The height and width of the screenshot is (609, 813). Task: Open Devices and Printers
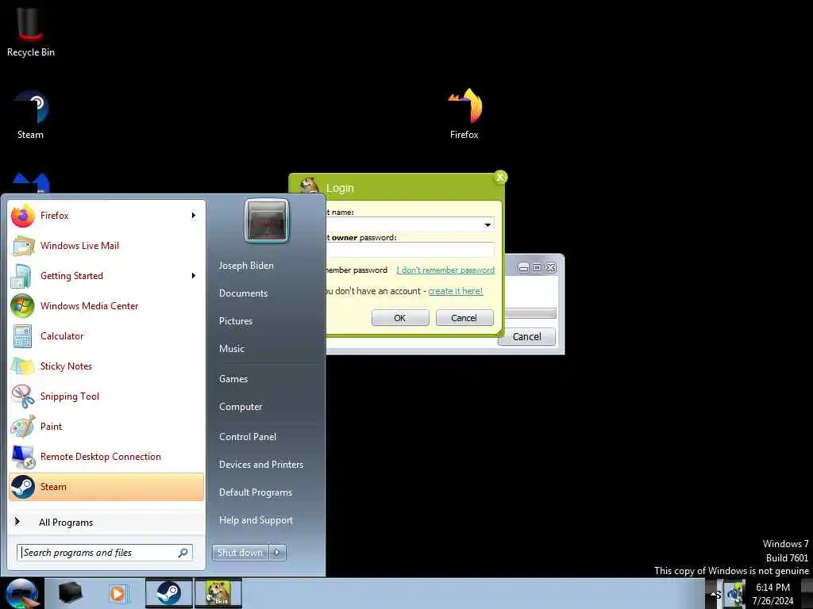tap(261, 465)
